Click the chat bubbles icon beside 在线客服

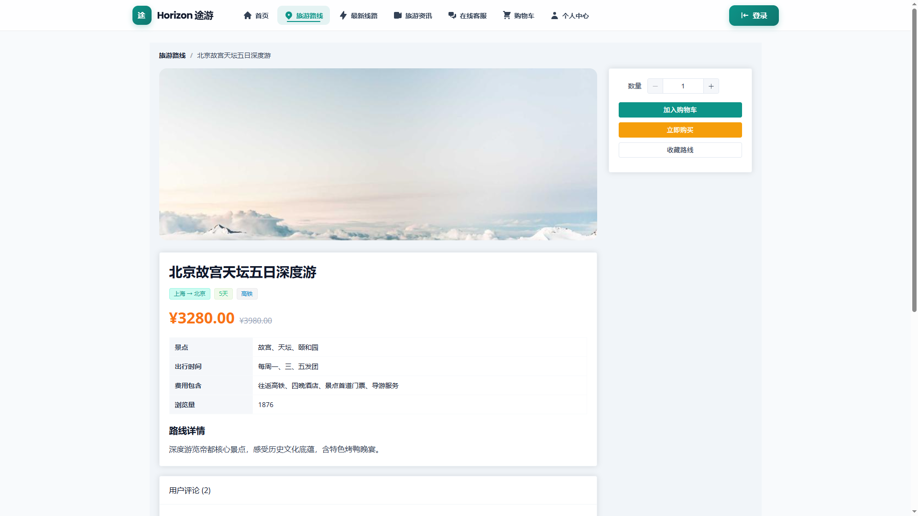pyautogui.click(x=452, y=15)
